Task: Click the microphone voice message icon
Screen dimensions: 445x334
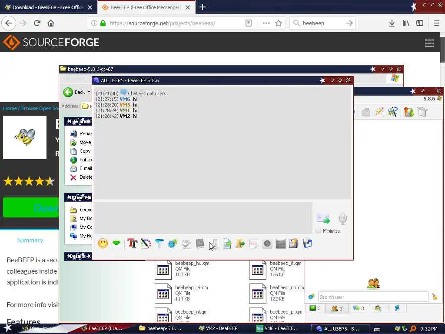Action: (x=342, y=218)
